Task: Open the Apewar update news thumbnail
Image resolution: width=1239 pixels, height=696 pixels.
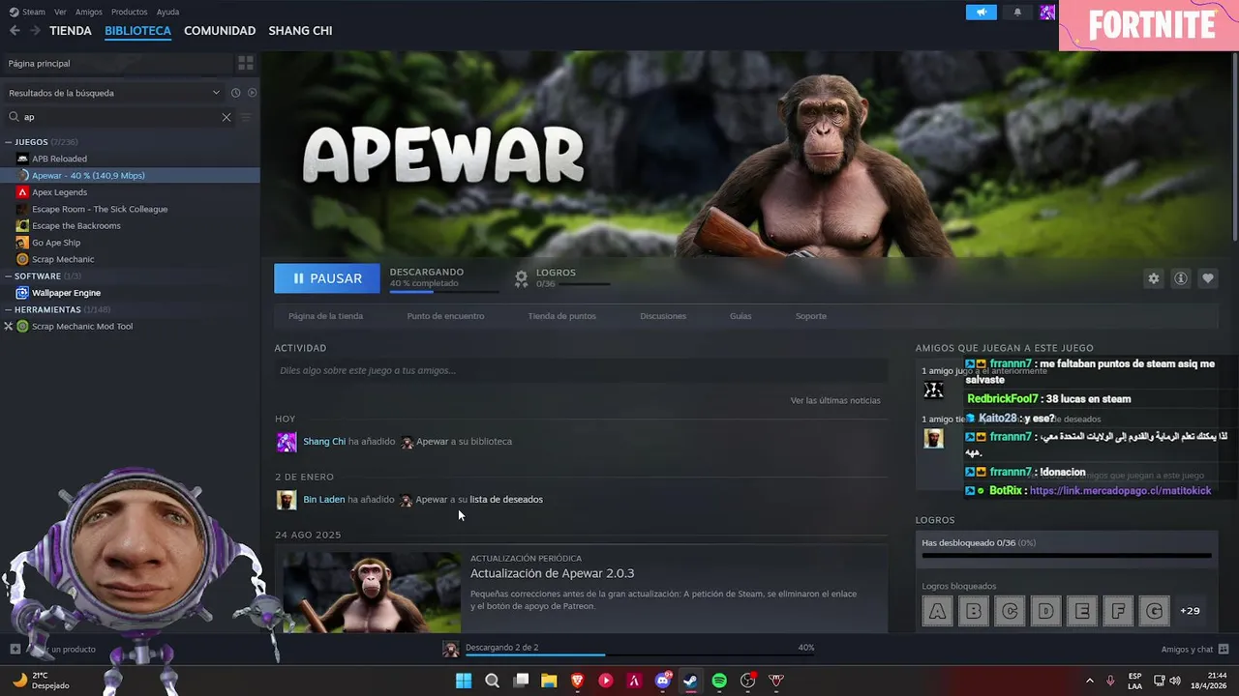Action: [x=372, y=593]
